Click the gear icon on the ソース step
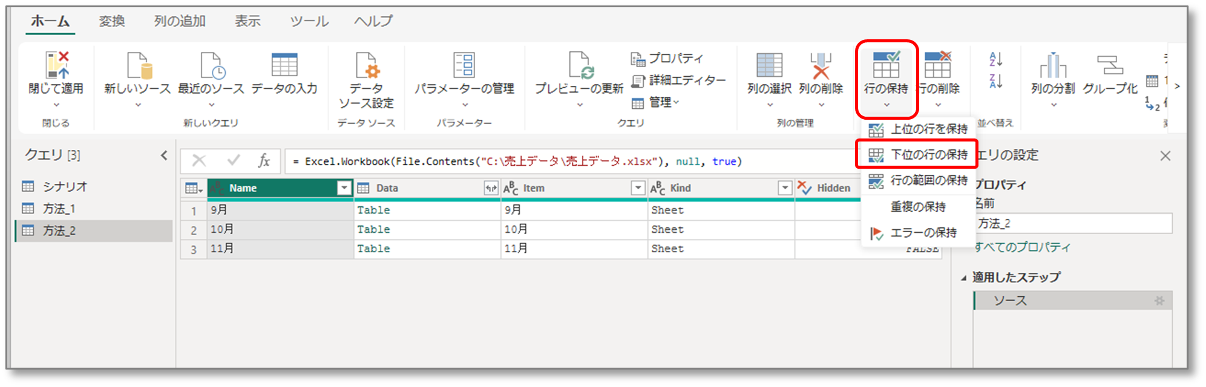 [1159, 301]
